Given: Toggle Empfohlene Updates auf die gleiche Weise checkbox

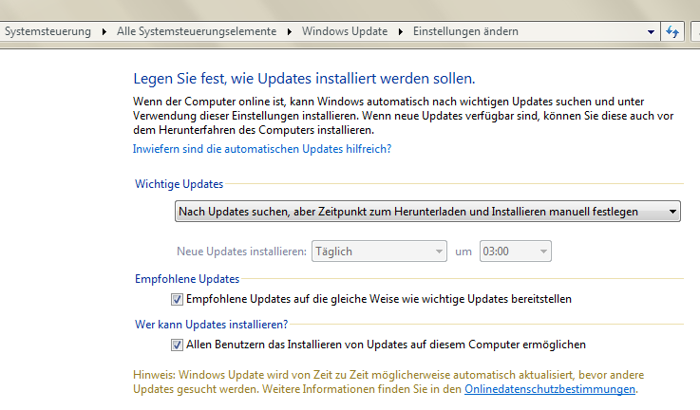Looking at the screenshot, I should click(177, 299).
